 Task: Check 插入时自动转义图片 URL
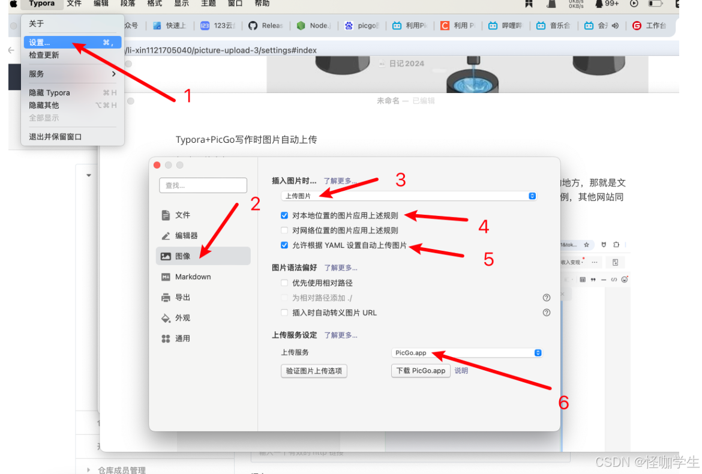pos(284,313)
